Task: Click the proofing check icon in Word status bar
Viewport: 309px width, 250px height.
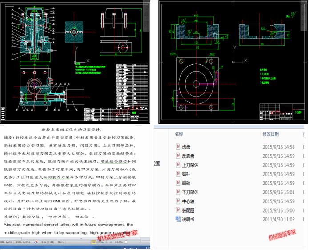Action: (36, 242)
